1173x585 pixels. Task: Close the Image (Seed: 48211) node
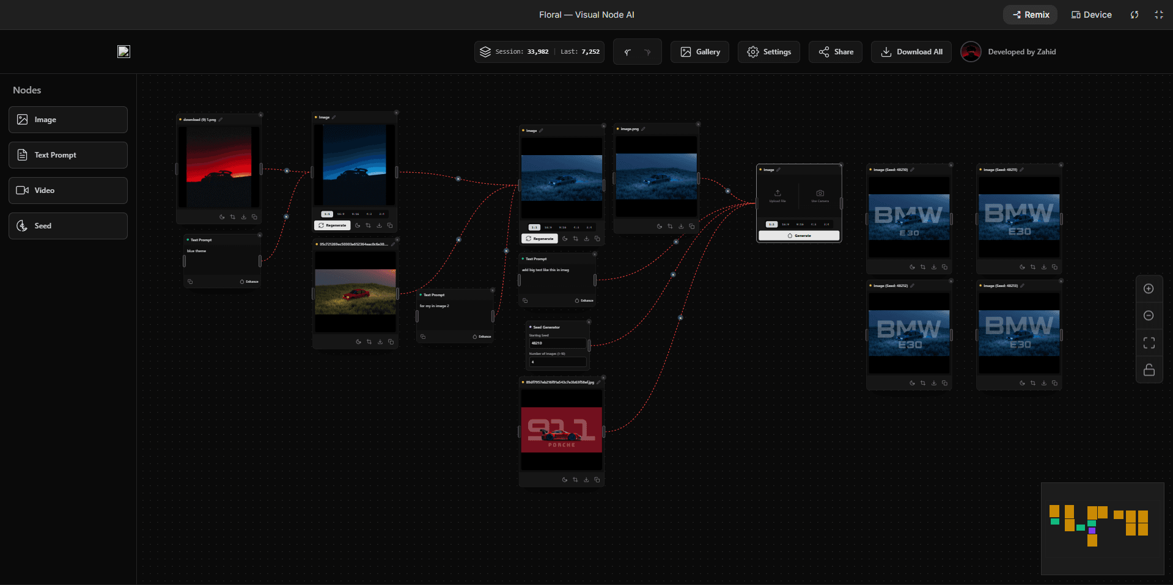pos(1061,164)
